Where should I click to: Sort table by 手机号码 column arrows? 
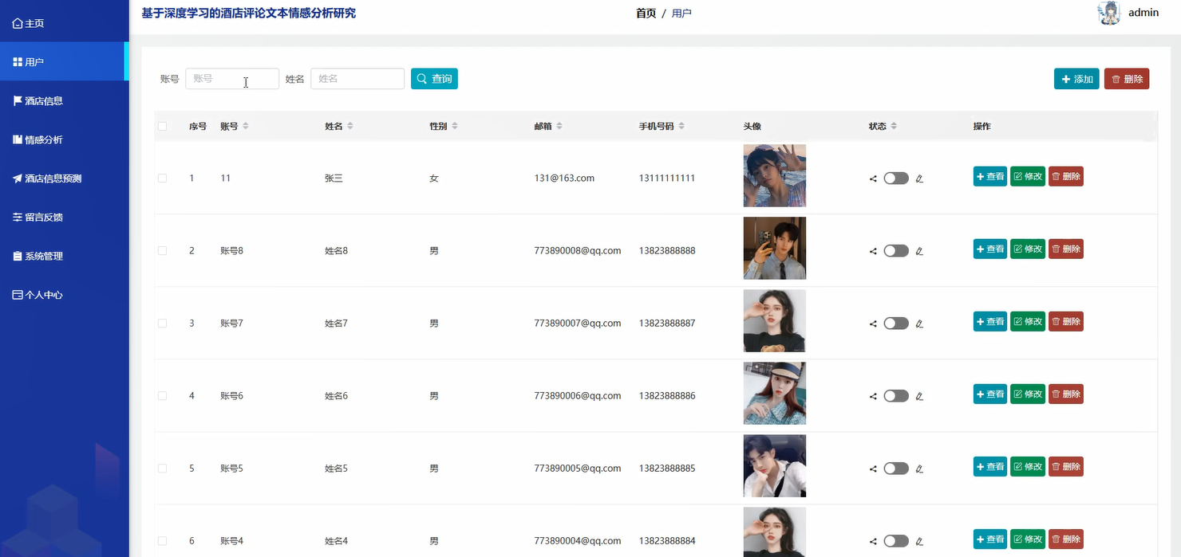[x=681, y=126]
